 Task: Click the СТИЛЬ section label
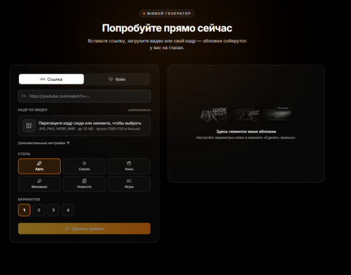(x=24, y=154)
